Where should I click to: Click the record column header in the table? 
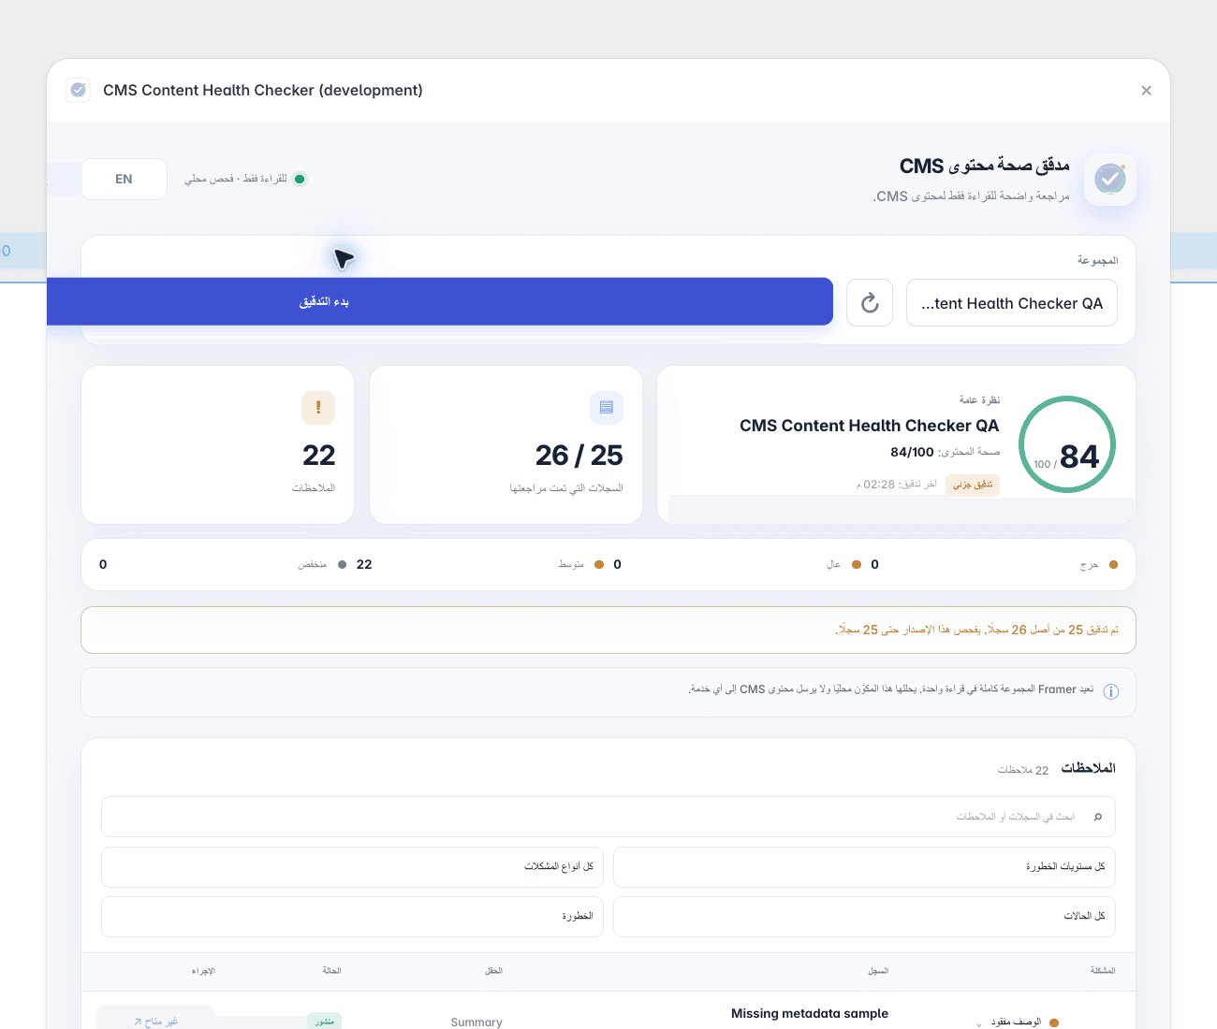(x=878, y=970)
